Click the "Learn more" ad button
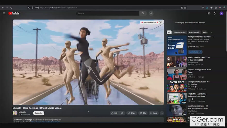 click(195, 52)
